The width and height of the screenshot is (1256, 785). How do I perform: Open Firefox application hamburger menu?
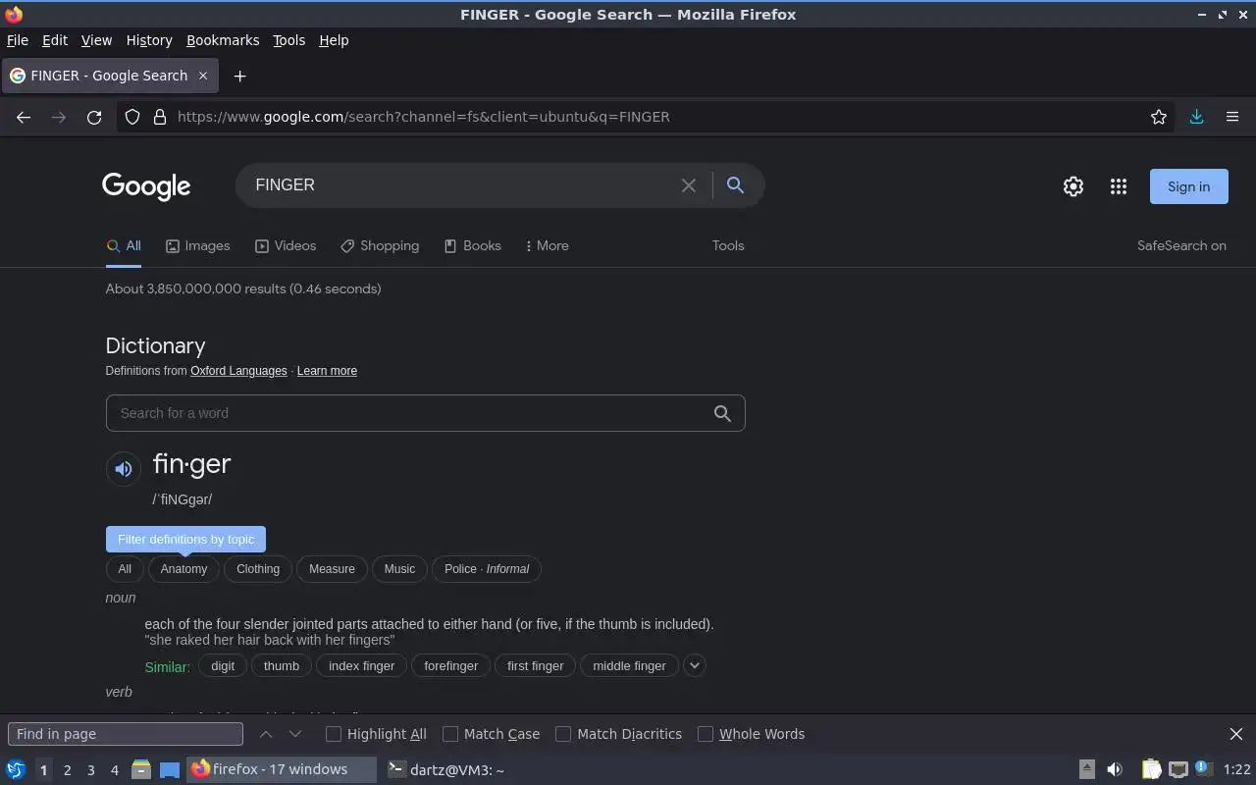click(1232, 117)
